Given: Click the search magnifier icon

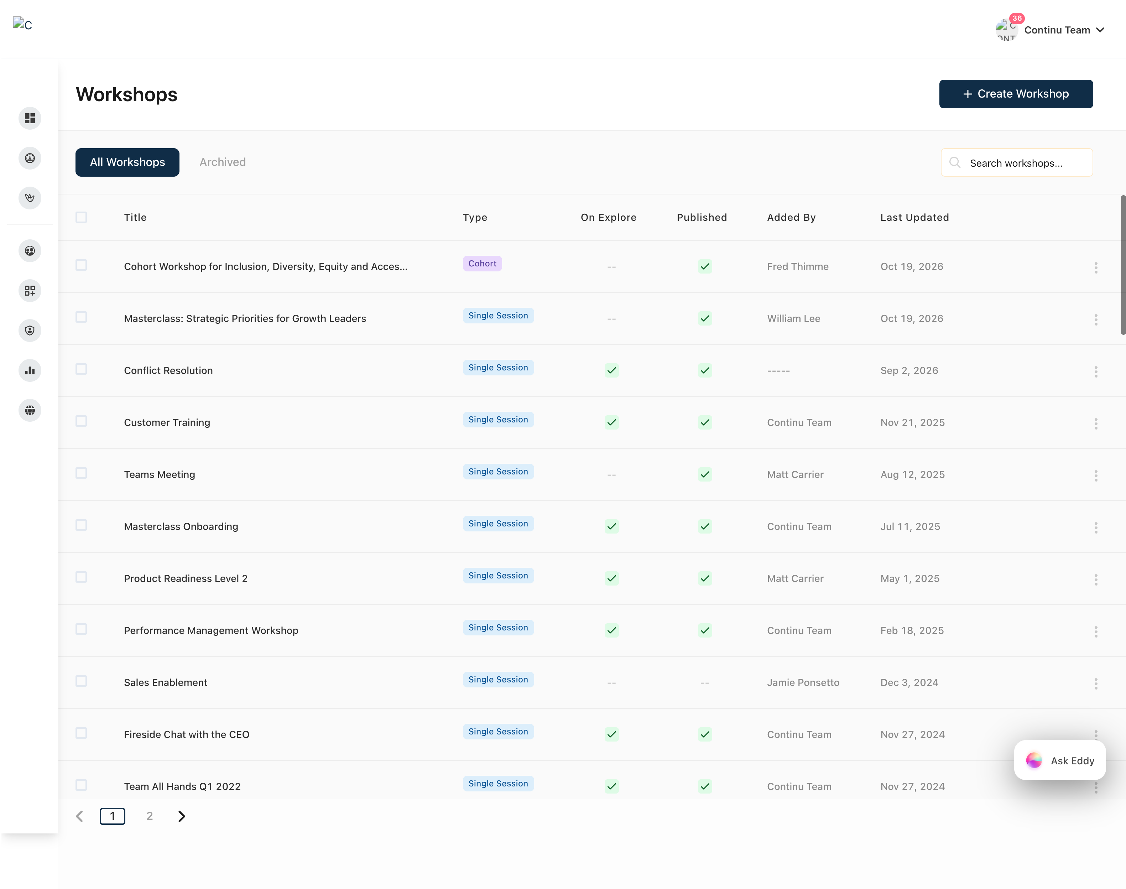Looking at the screenshot, I should tap(955, 162).
